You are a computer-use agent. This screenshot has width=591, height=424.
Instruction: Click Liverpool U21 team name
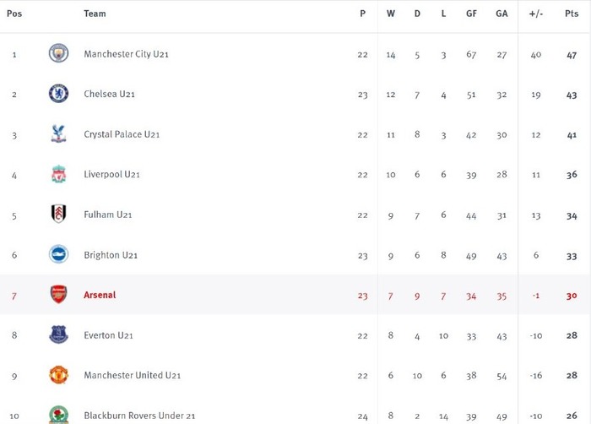click(111, 174)
